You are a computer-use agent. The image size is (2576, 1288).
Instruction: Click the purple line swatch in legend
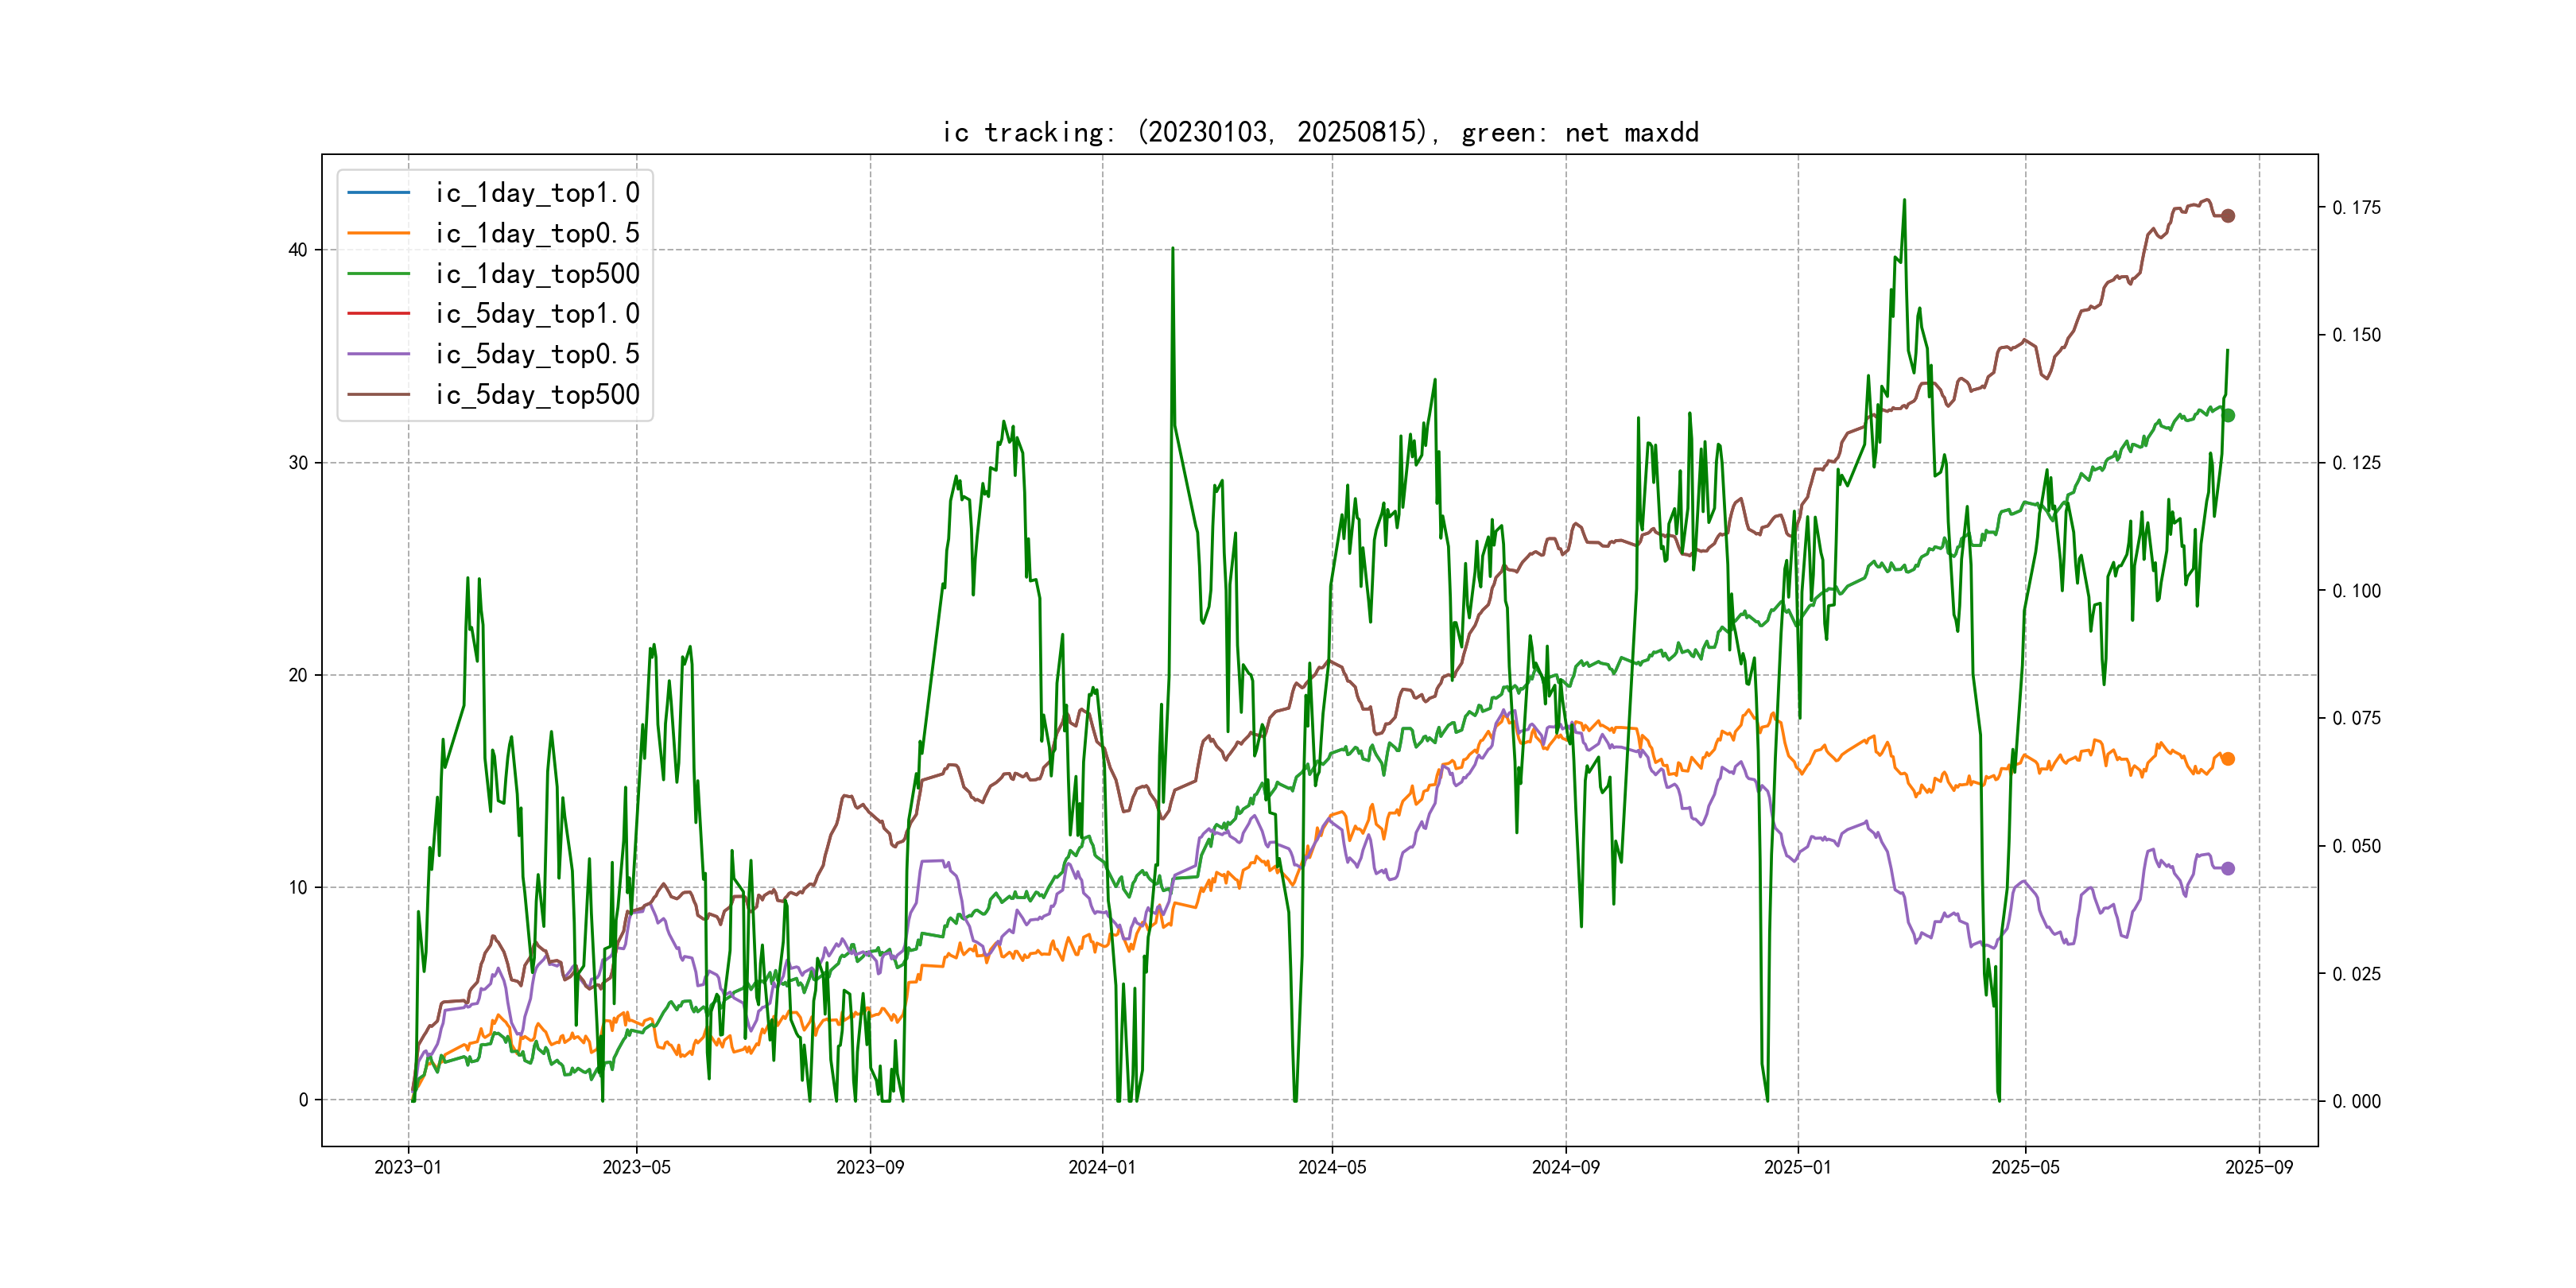click(378, 354)
